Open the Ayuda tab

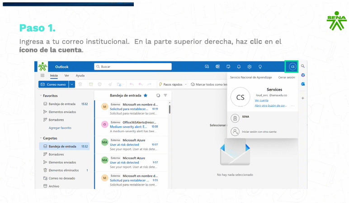pos(80,76)
